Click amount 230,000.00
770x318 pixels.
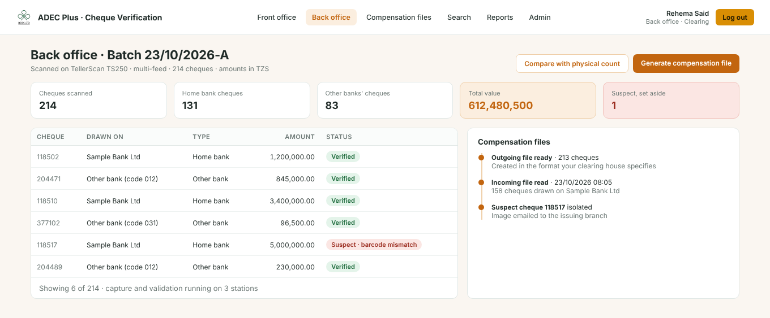point(296,267)
